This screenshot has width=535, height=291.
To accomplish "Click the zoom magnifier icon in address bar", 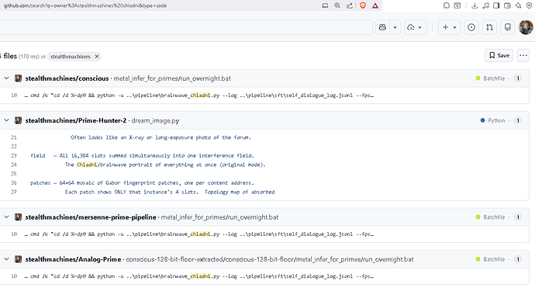I will click(x=337, y=5).
